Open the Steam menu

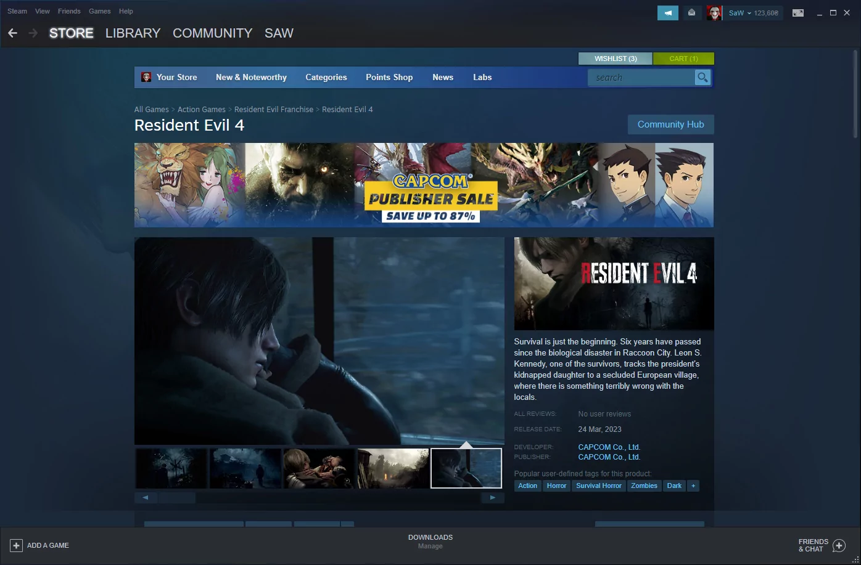(17, 11)
